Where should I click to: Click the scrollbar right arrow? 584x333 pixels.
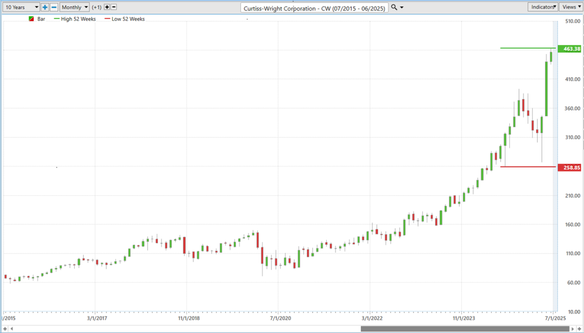click(x=574, y=329)
